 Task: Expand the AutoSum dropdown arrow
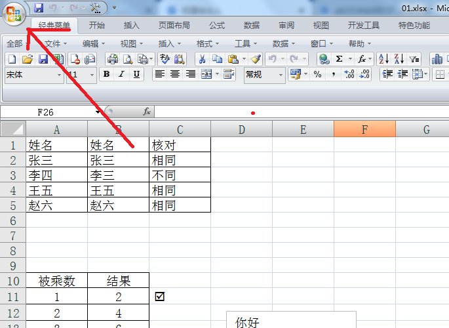350,59
